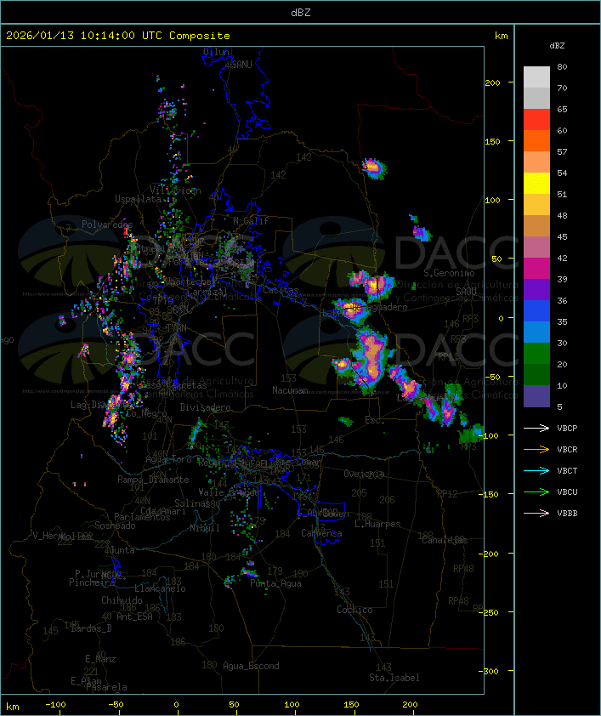Click the Polvaredas label on the map
601x716 pixels.
click(107, 224)
